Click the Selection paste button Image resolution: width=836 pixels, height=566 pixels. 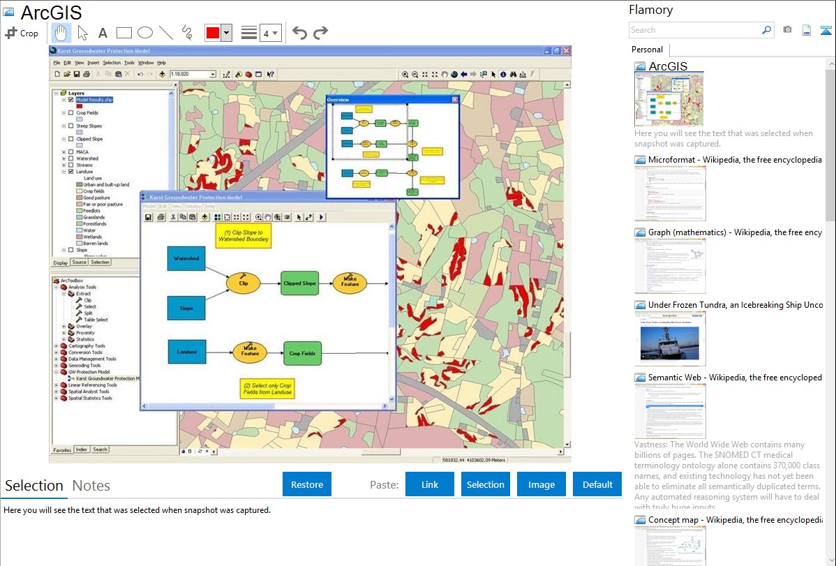(485, 484)
